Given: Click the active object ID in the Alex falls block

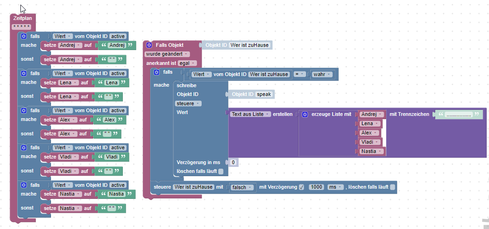Looking at the screenshot, I should tap(118, 110).
